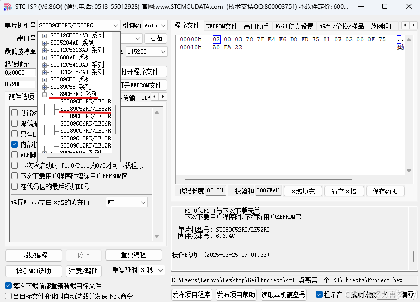
Task: Click 注意/帮助 button
Action: [83, 271]
